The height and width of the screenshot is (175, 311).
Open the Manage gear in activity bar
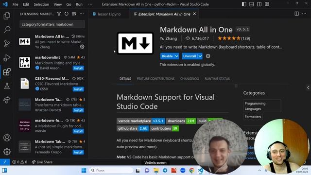coord(7,152)
